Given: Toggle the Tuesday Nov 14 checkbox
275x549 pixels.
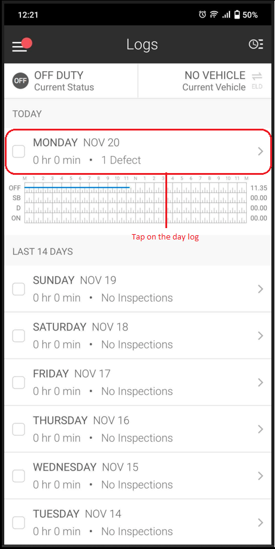Looking at the screenshot, I should (19, 523).
